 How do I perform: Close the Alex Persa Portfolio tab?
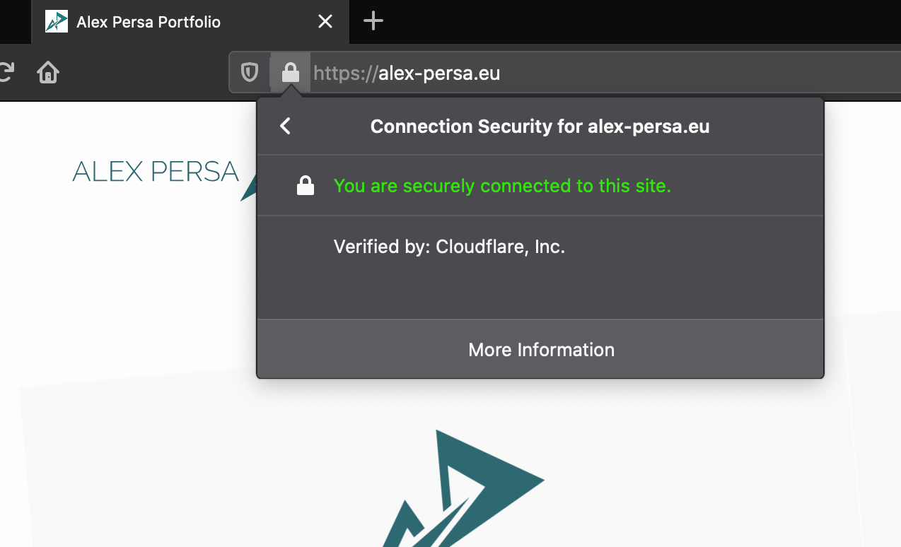click(x=325, y=22)
